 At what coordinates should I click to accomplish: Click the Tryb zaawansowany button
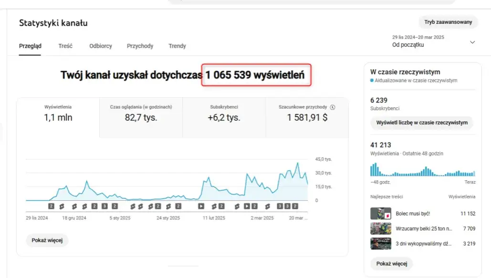(448, 22)
